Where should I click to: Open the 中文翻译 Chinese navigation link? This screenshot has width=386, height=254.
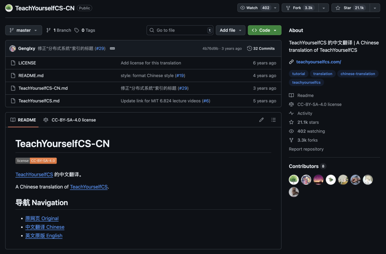tap(45, 227)
